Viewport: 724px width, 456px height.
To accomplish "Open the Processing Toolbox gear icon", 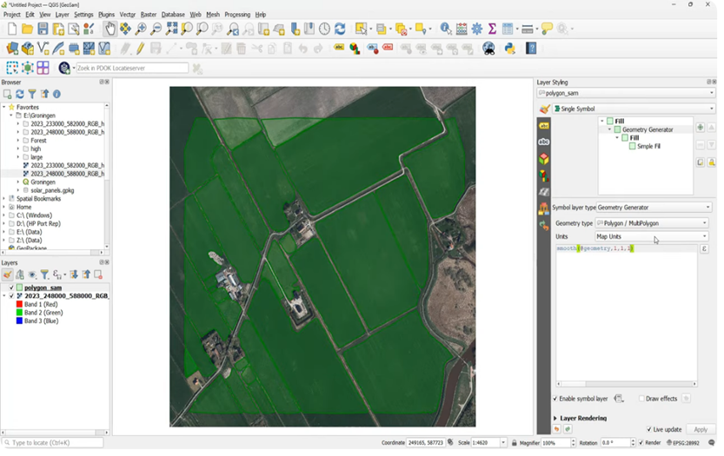I will point(477,29).
